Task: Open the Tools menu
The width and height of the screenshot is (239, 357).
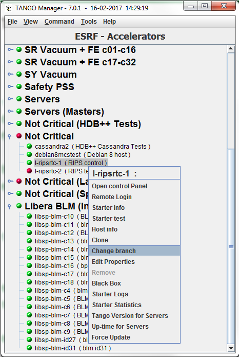Action: [89, 22]
